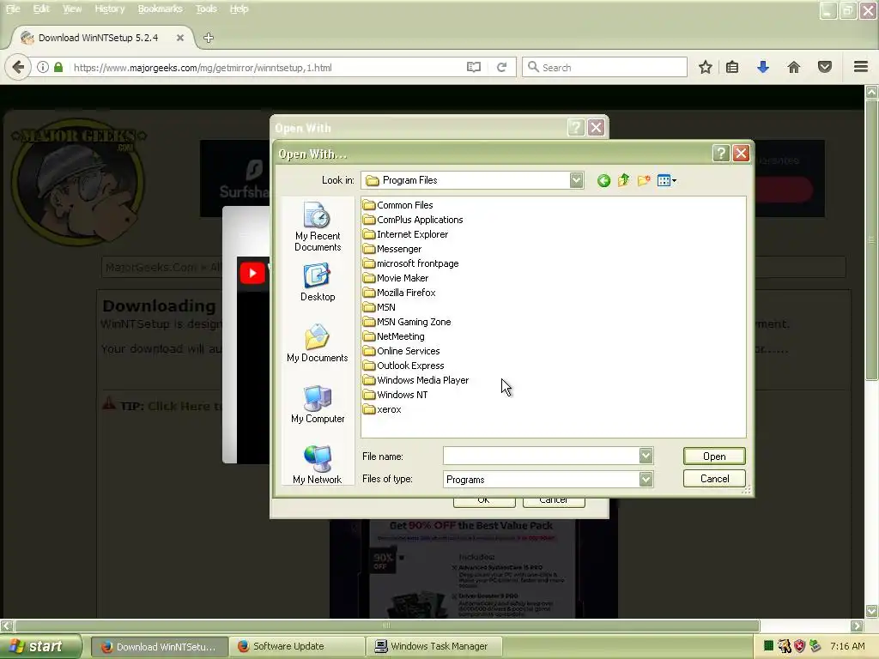The height and width of the screenshot is (659, 879).
Task: Select the MSN Gaming Zone folder
Action: 407,322
